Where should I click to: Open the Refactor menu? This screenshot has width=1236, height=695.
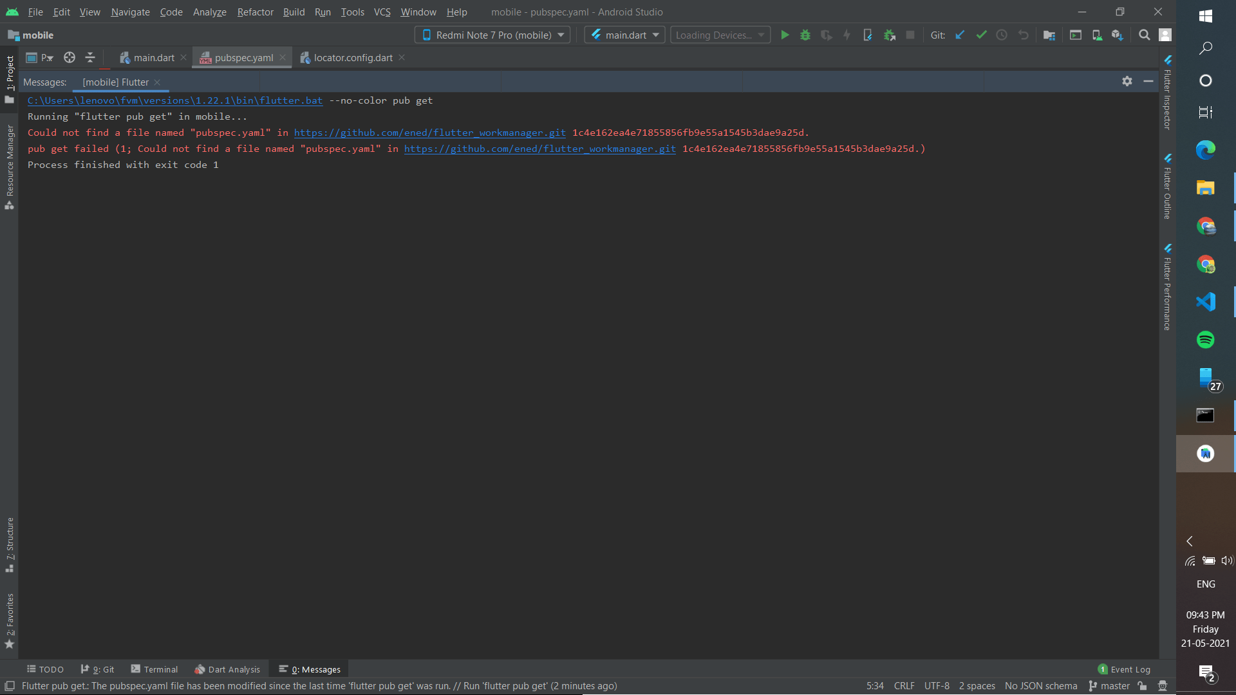255,12
